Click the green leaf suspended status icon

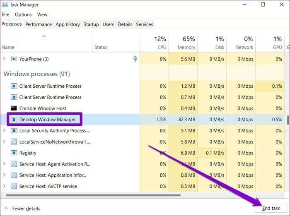click(x=135, y=59)
